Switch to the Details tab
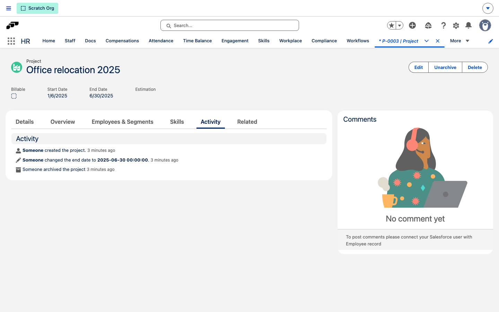The height and width of the screenshot is (312, 499). [25, 122]
